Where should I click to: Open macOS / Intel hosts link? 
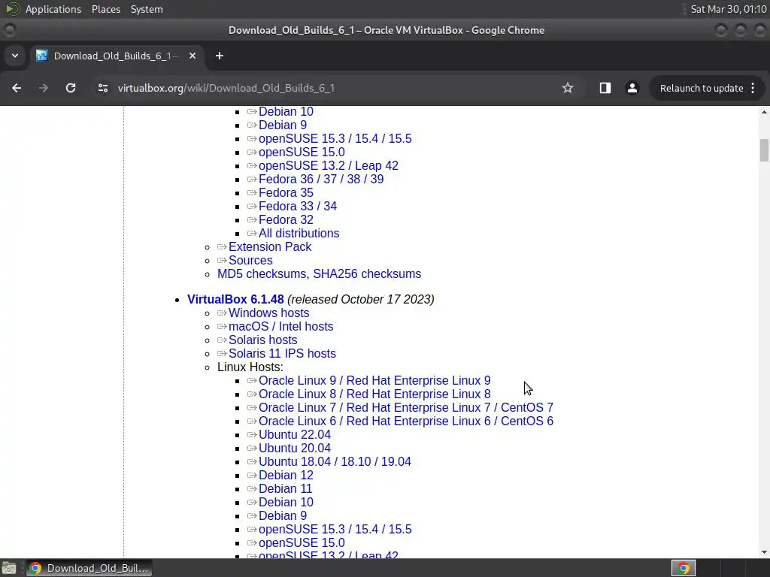pos(280,326)
